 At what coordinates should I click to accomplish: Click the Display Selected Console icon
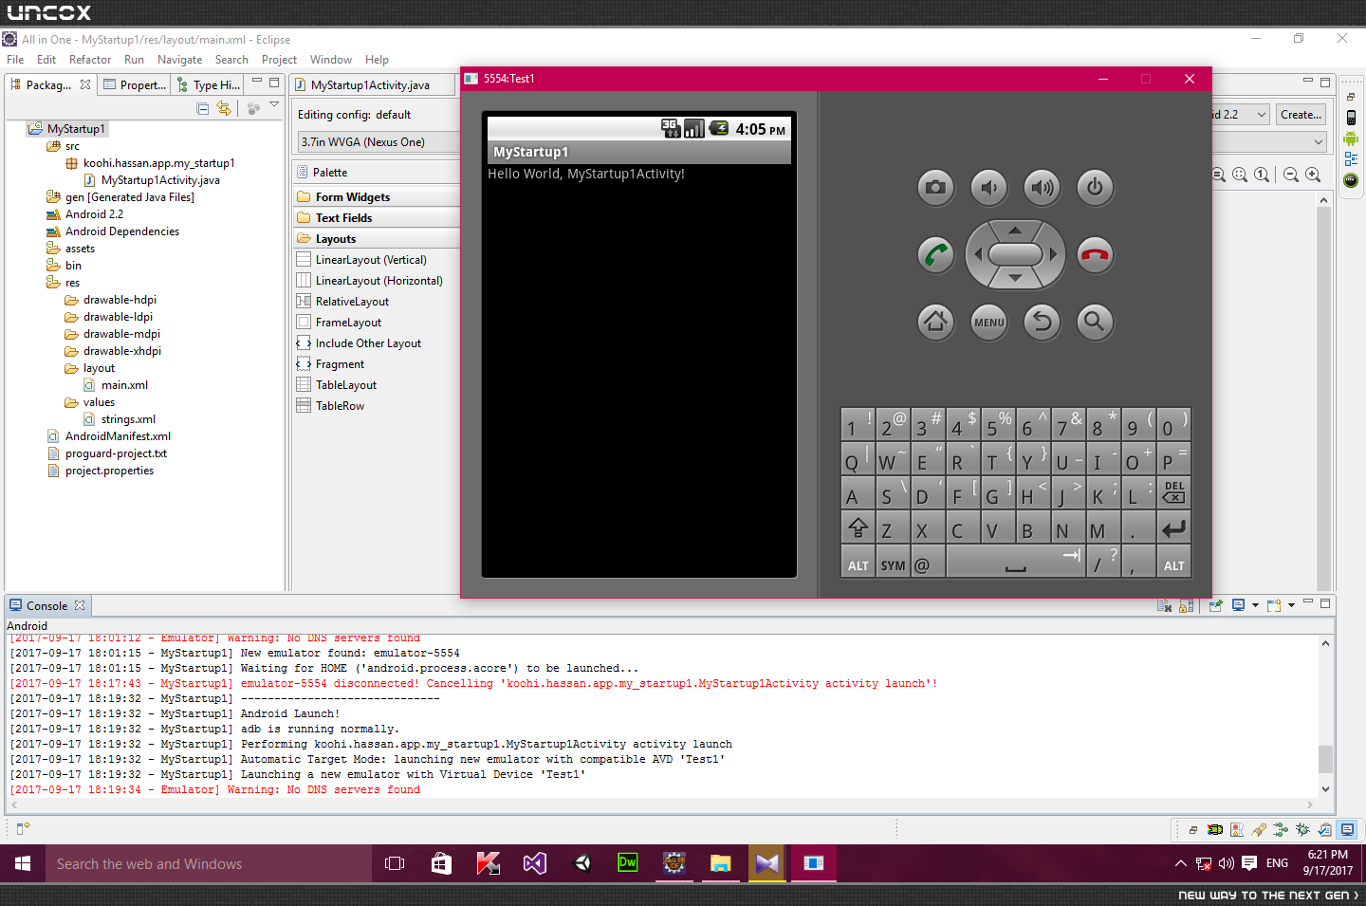[x=1238, y=605]
